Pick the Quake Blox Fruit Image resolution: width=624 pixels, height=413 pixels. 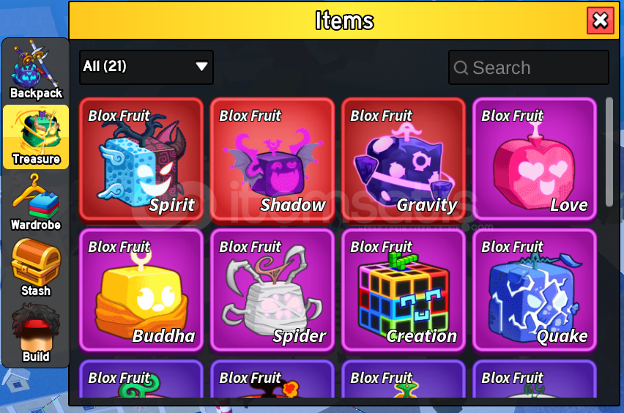[535, 290]
